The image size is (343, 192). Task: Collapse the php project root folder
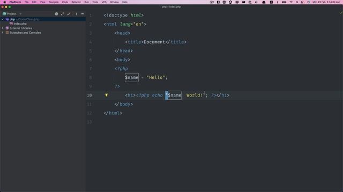coord(2,19)
